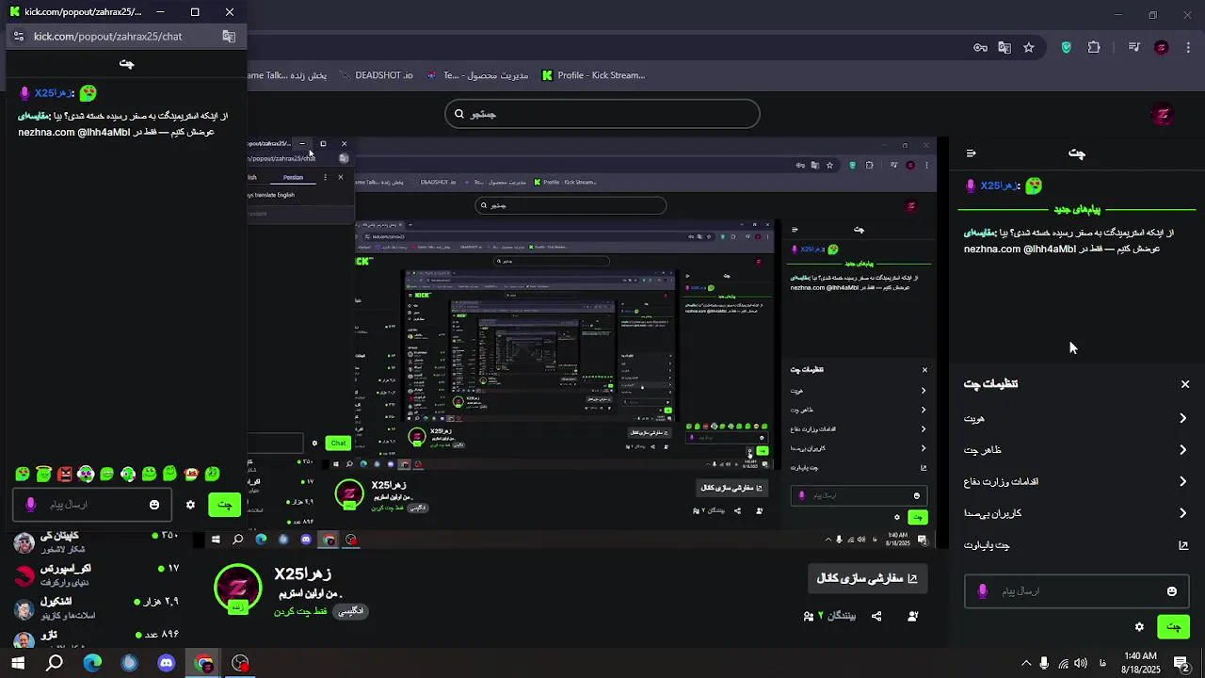Click X25زهرا username in main chat message
1205x678 pixels.
tap(999, 186)
